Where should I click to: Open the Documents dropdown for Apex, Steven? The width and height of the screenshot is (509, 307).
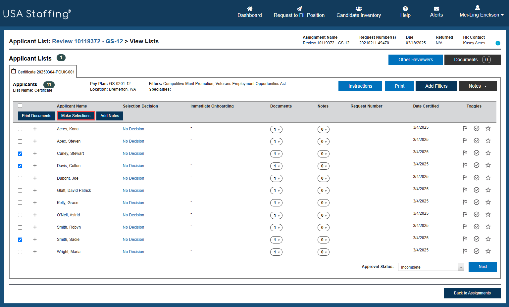point(276,142)
